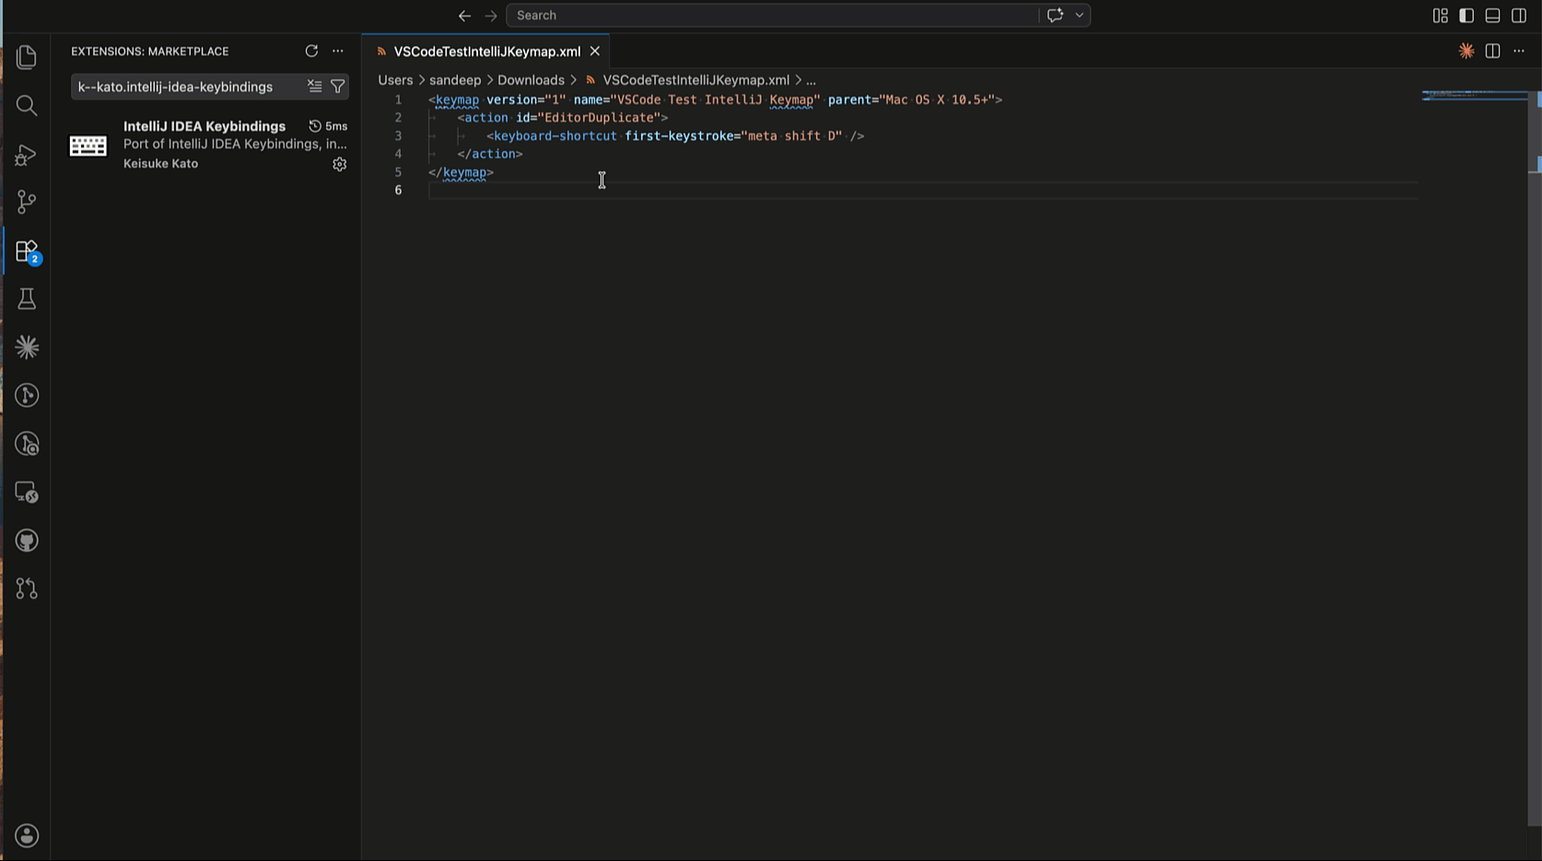Click the Keisuke Kato publisher name

[160, 164]
